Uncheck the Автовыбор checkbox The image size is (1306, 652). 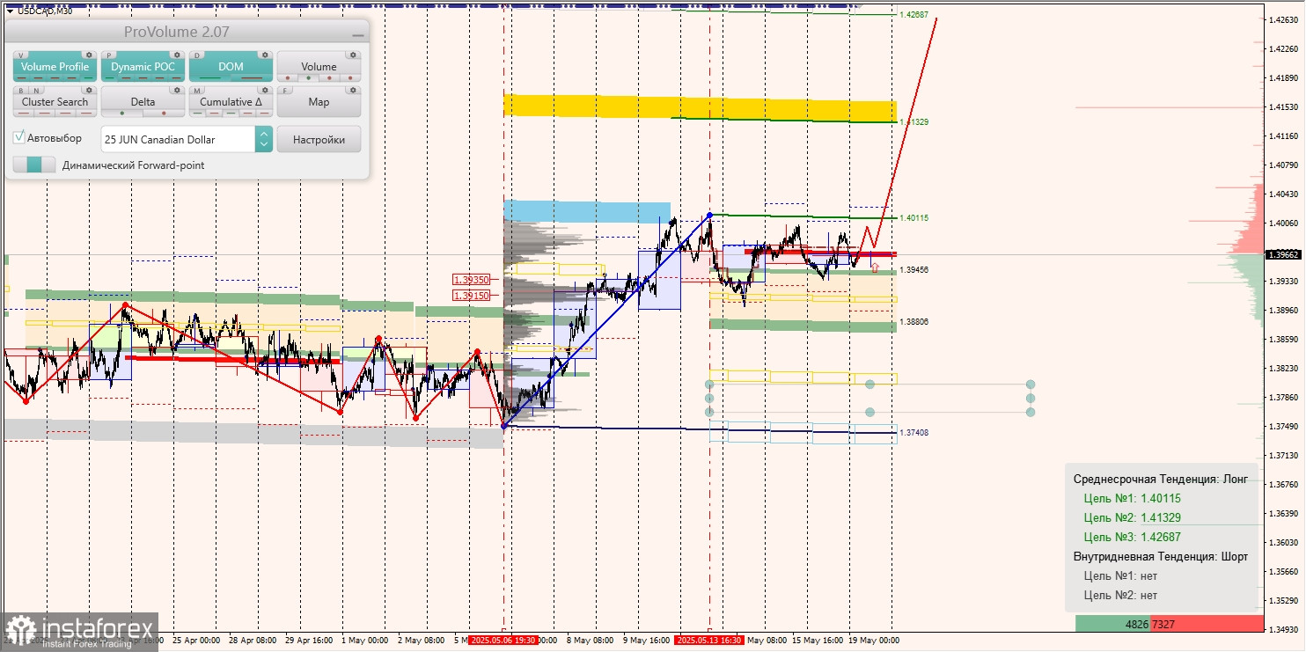(19, 138)
